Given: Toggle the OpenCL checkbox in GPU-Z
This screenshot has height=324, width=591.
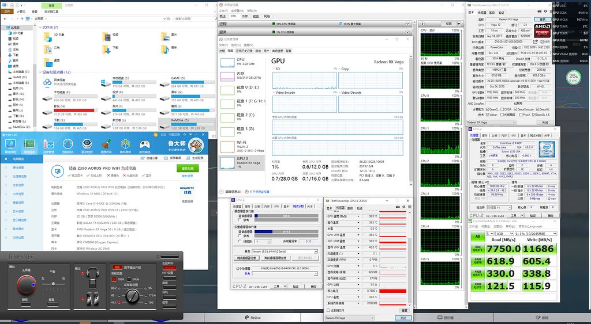Looking at the screenshot, I should (x=487, y=109).
